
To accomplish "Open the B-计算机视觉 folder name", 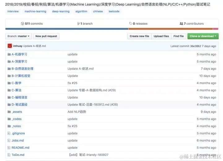I will pos(21,76).
